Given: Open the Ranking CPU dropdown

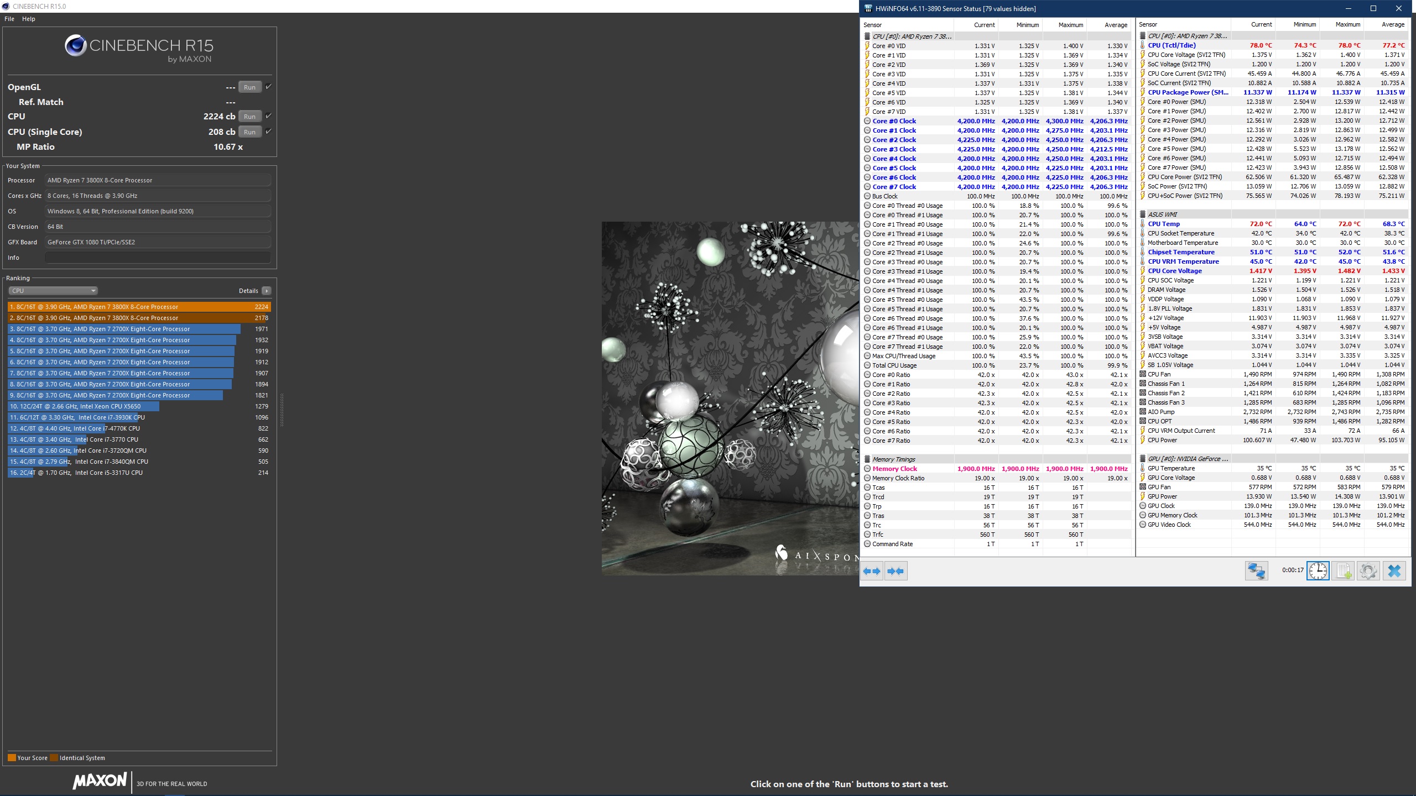Looking at the screenshot, I should tap(53, 291).
